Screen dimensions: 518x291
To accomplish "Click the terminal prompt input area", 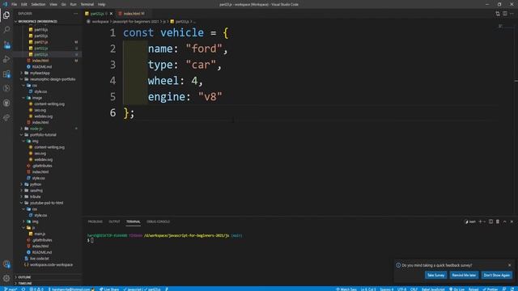I will 91,240.
